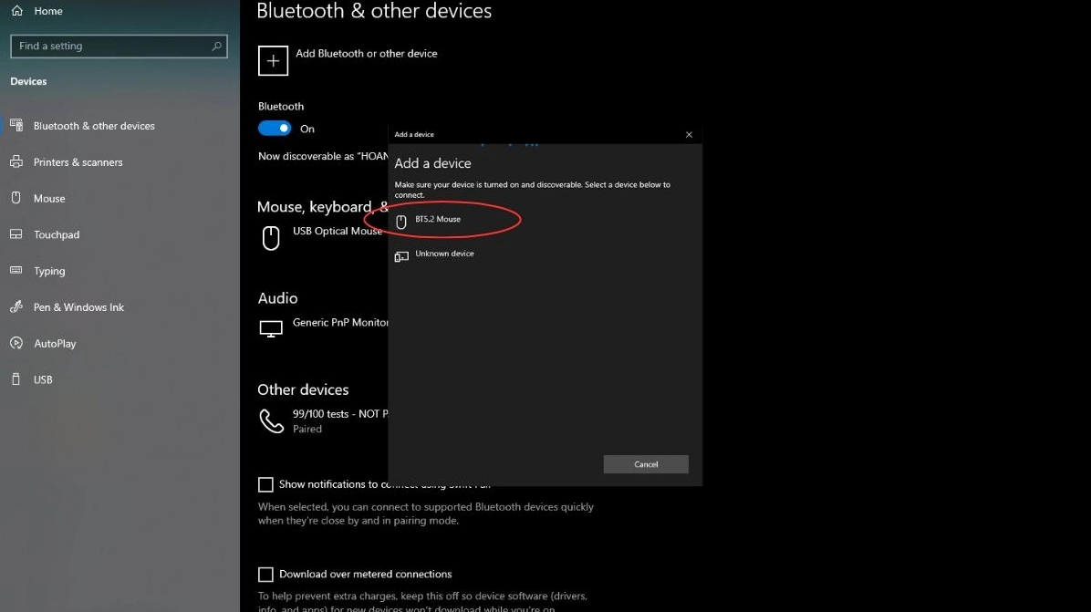Click the paired phone device icon
The height and width of the screenshot is (612, 1091).
271,420
